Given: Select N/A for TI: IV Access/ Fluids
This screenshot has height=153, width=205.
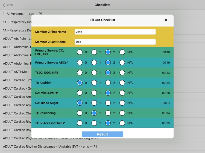Looking at the screenshot, I should click(x=122, y=123).
